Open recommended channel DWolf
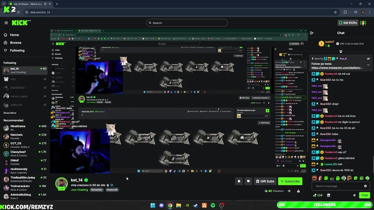The width and height of the screenshot is (374, 210). coord(25,162)
